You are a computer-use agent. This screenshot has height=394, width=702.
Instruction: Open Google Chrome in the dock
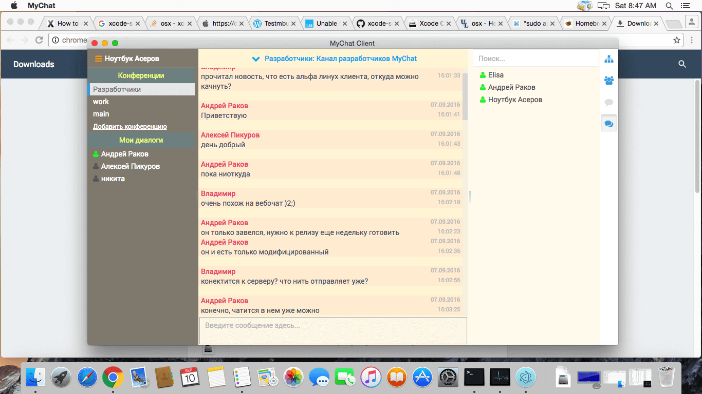coord(113,378)
